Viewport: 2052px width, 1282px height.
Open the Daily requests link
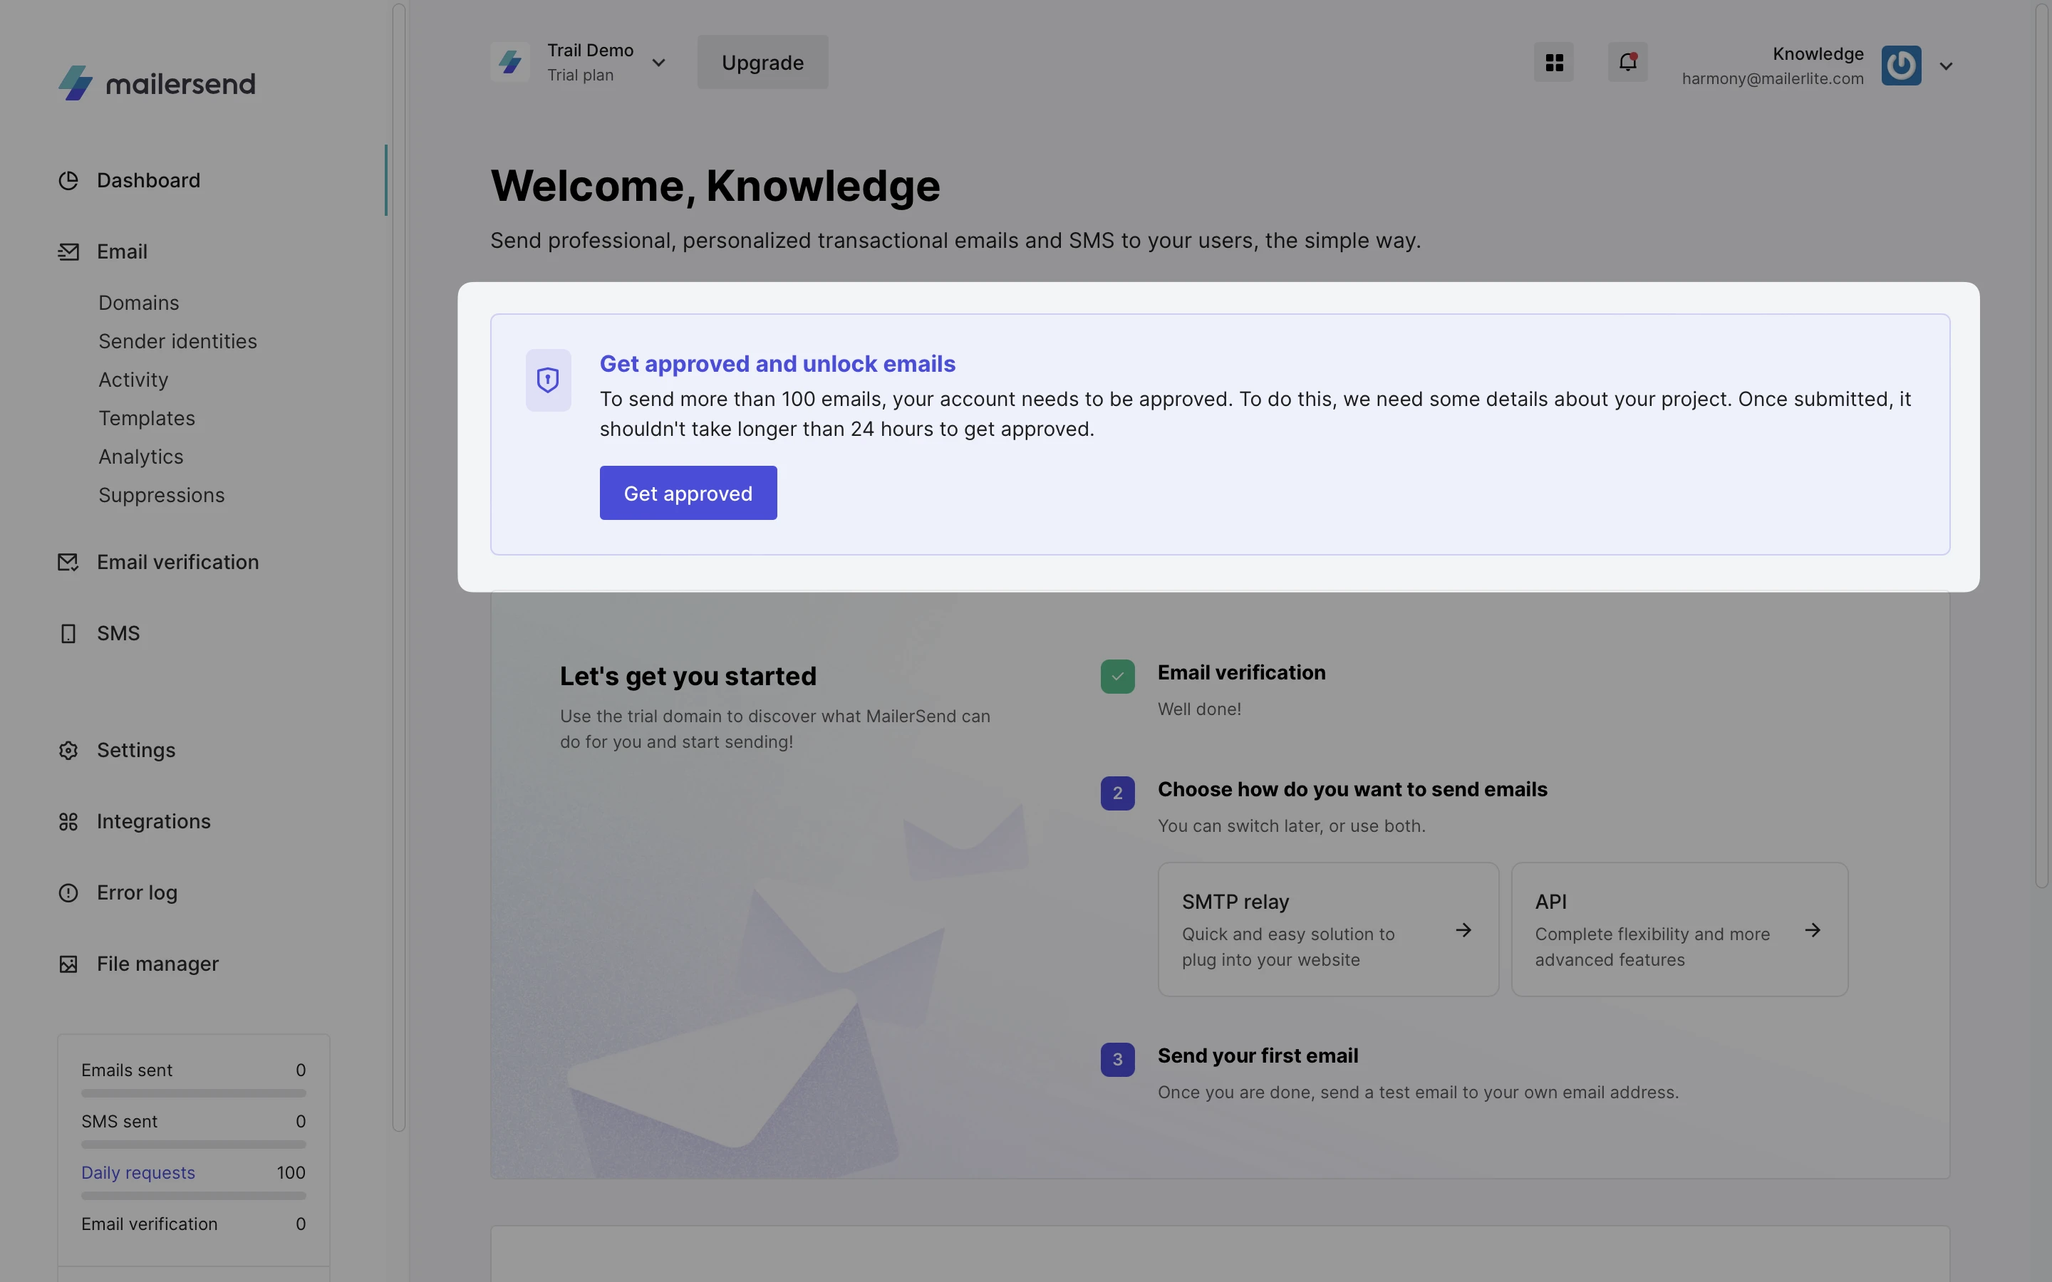point(138,1172)
